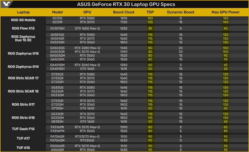Click the GV301QH model cell
The height and width of the screenshot is (152, 249).
58,28
